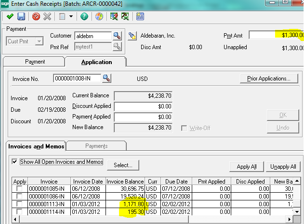The width and height of the screenshot is (304, 224).
Task: Click the red cancel circle icon
Action: tap(36, 16)
